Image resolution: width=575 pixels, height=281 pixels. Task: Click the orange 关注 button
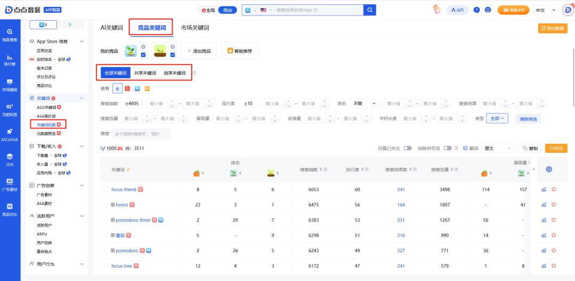pyautogui.click(x=556, y=148)
